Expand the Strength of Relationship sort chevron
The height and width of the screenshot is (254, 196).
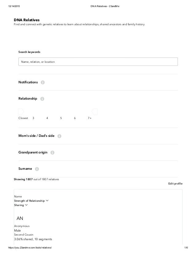[47, 200]
